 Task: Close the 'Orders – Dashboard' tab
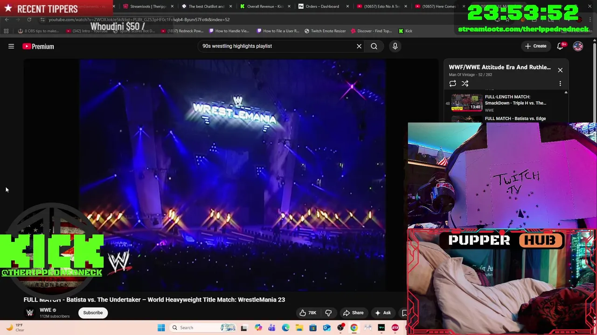[347, 7]
